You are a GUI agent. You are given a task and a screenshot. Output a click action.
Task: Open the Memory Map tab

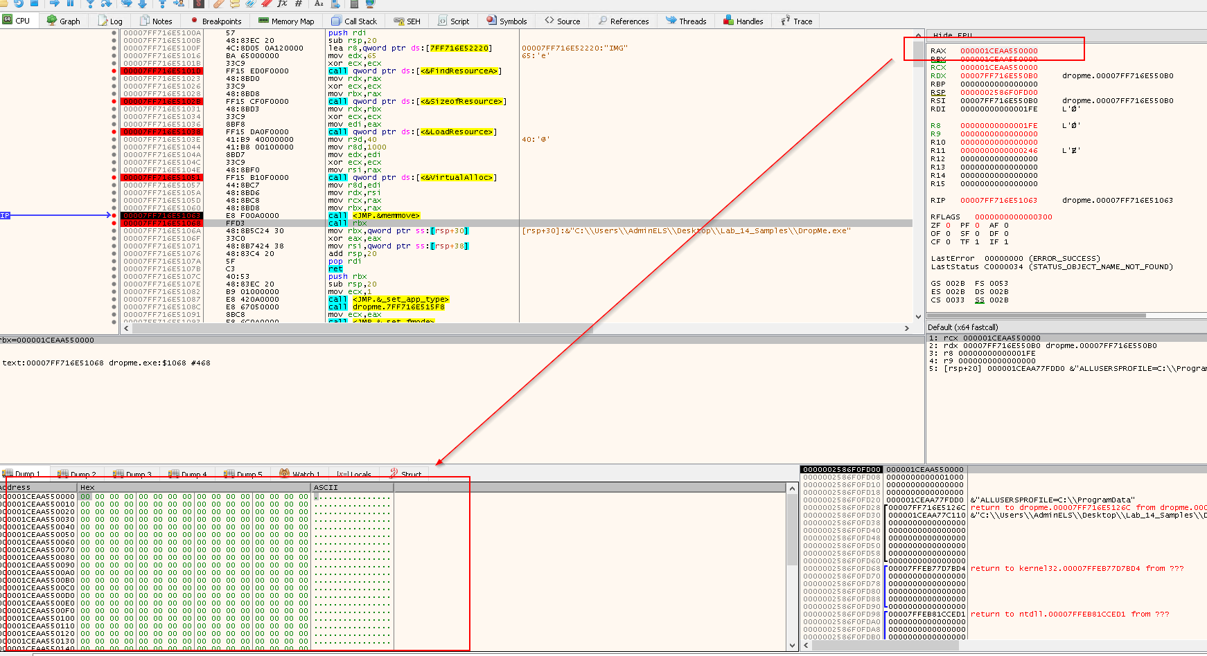click(x=286, y=21)
